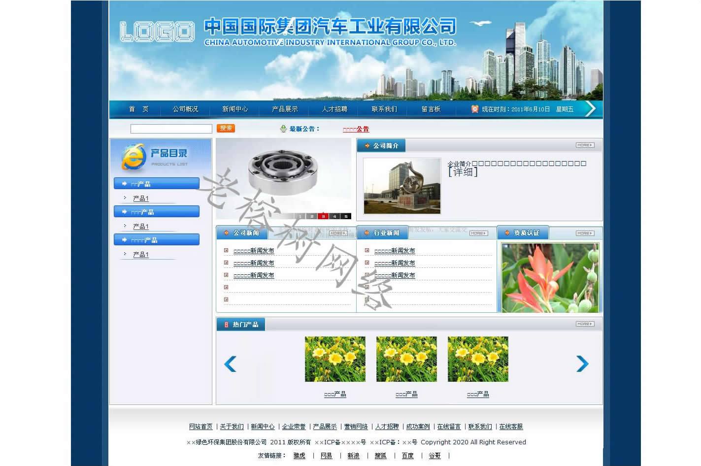This screenshot has width=701, height=466.
Task: Select slide 3 of the banner slideshow
Action: click(x=323, y=216)
